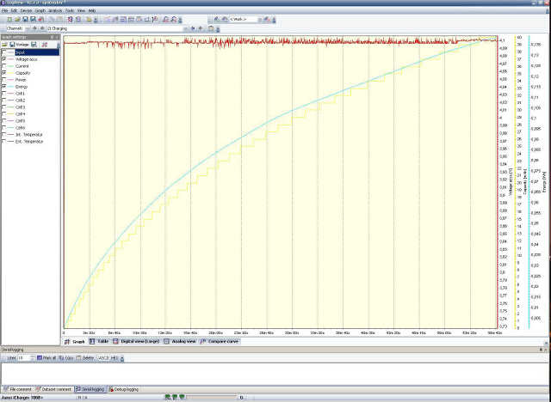Uncheck the Capacity curve checkbox
The width and height of the screenshot is (551, 402).
(x=4, y=73)
